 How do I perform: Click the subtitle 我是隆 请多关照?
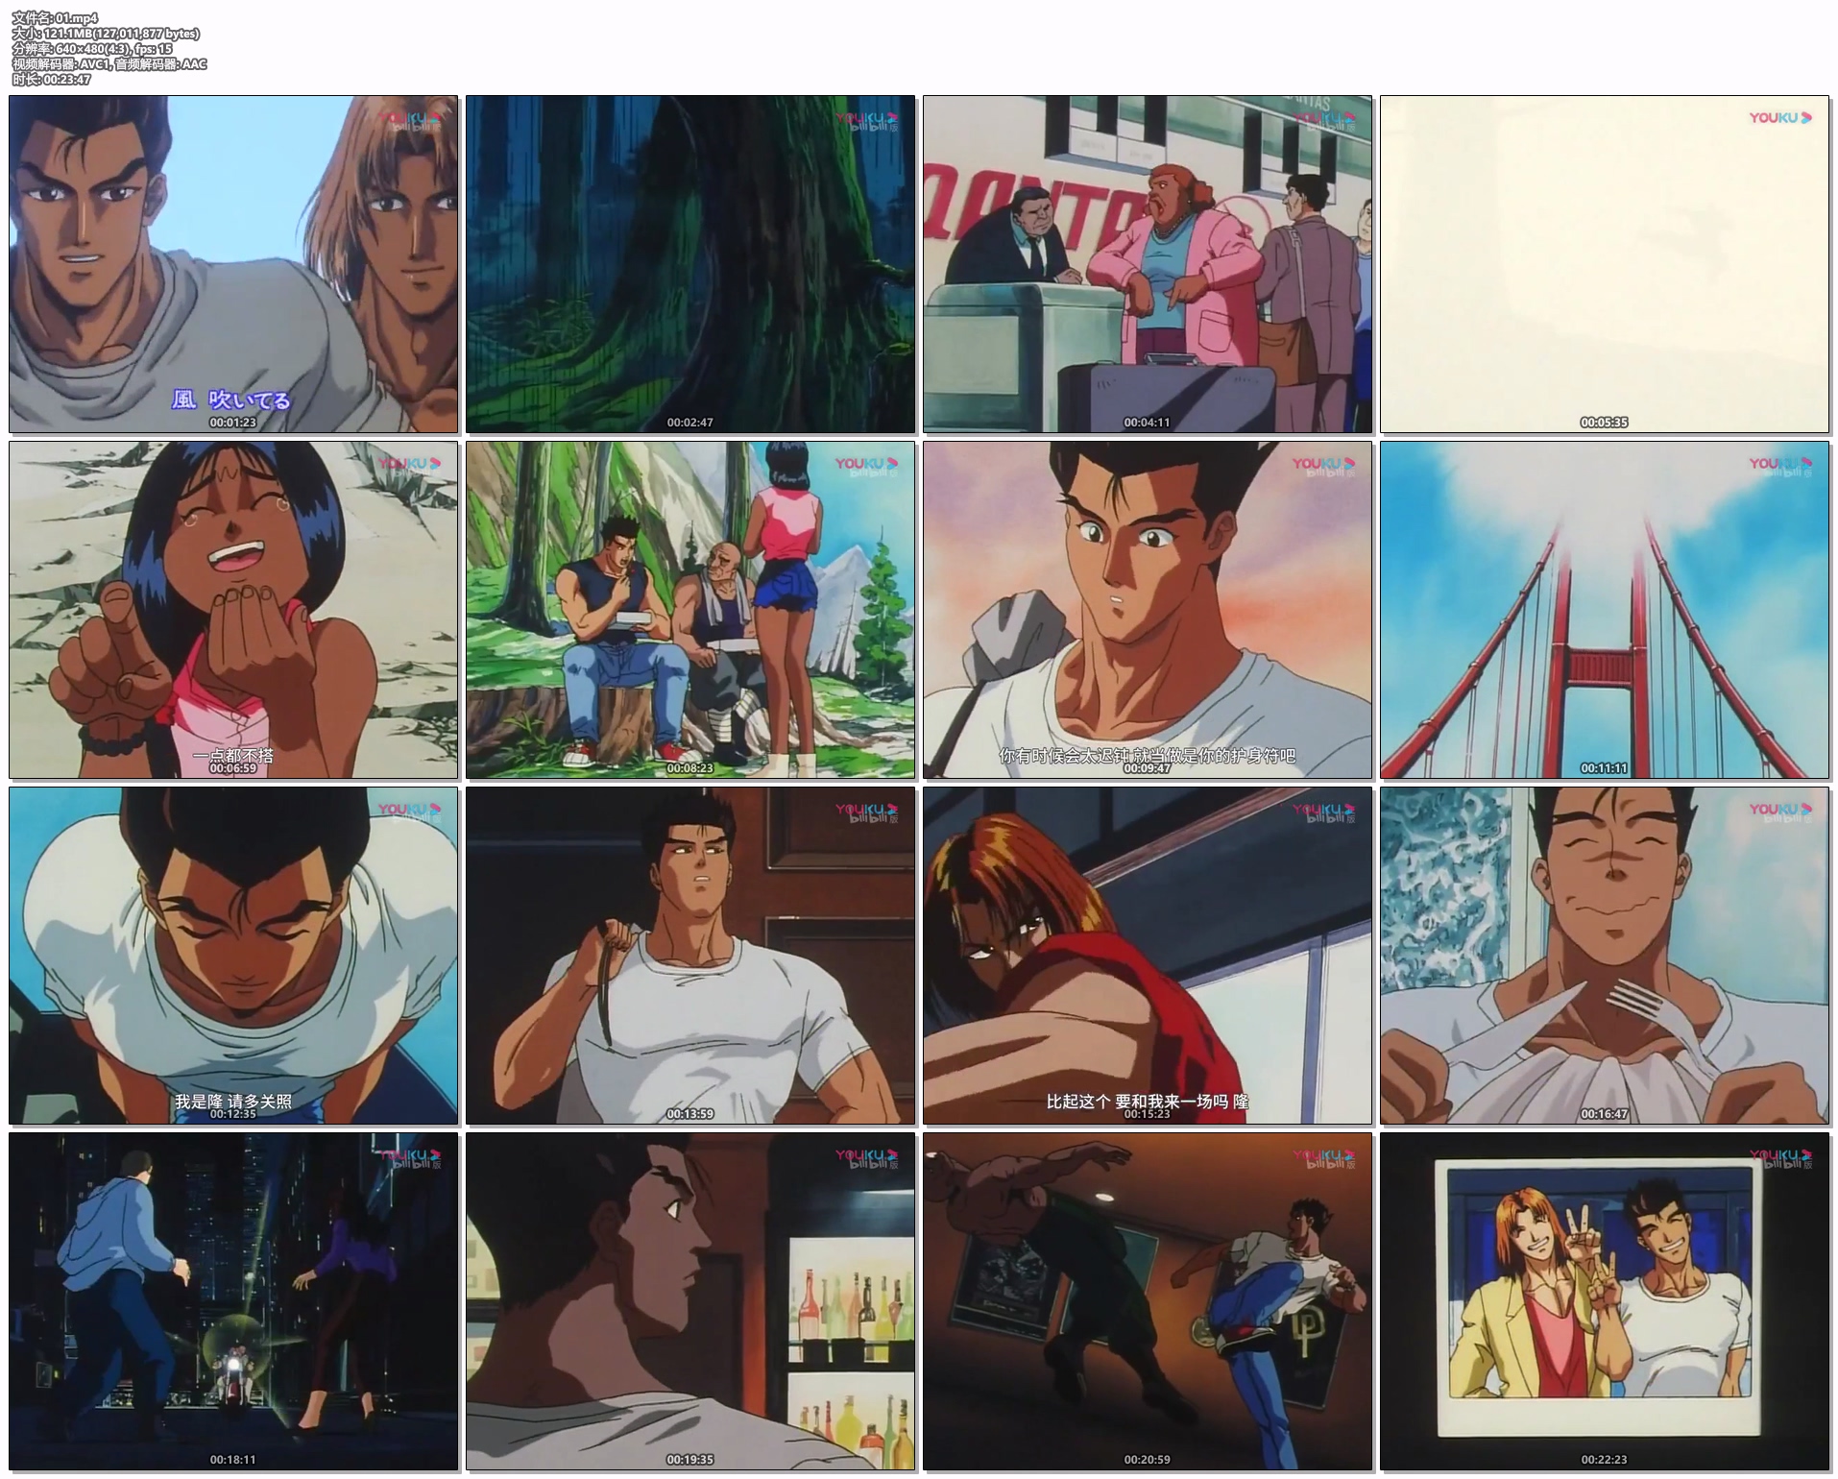tap(233, 1102)
